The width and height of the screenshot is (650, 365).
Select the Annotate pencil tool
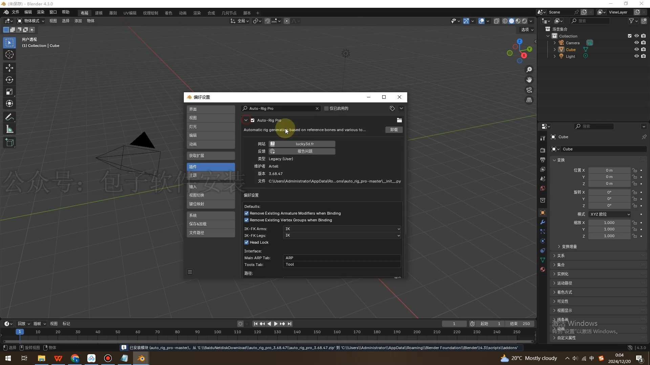(9, 117)
